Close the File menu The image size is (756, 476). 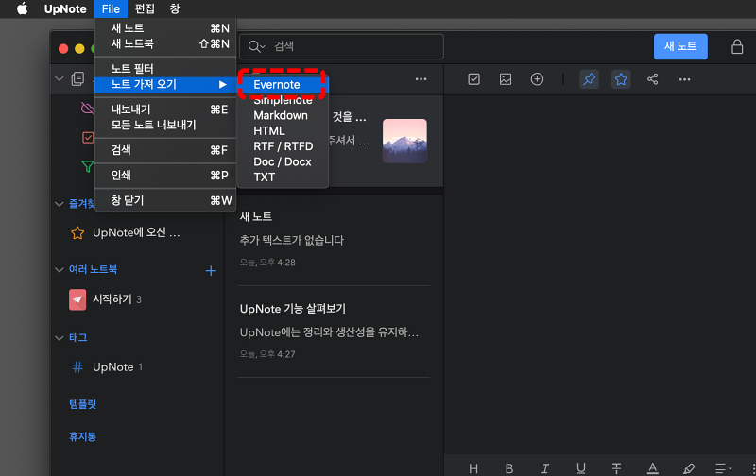click(x=111, y=8)
